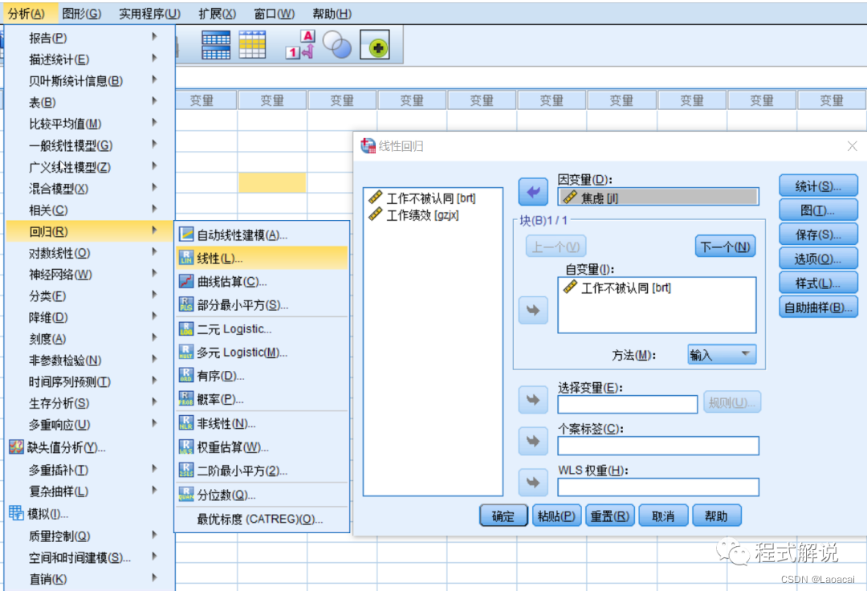Viewport: 867px width, 591px height.
Task: Open the 帮助(H) menu
Action: click(x=332, y=14)
